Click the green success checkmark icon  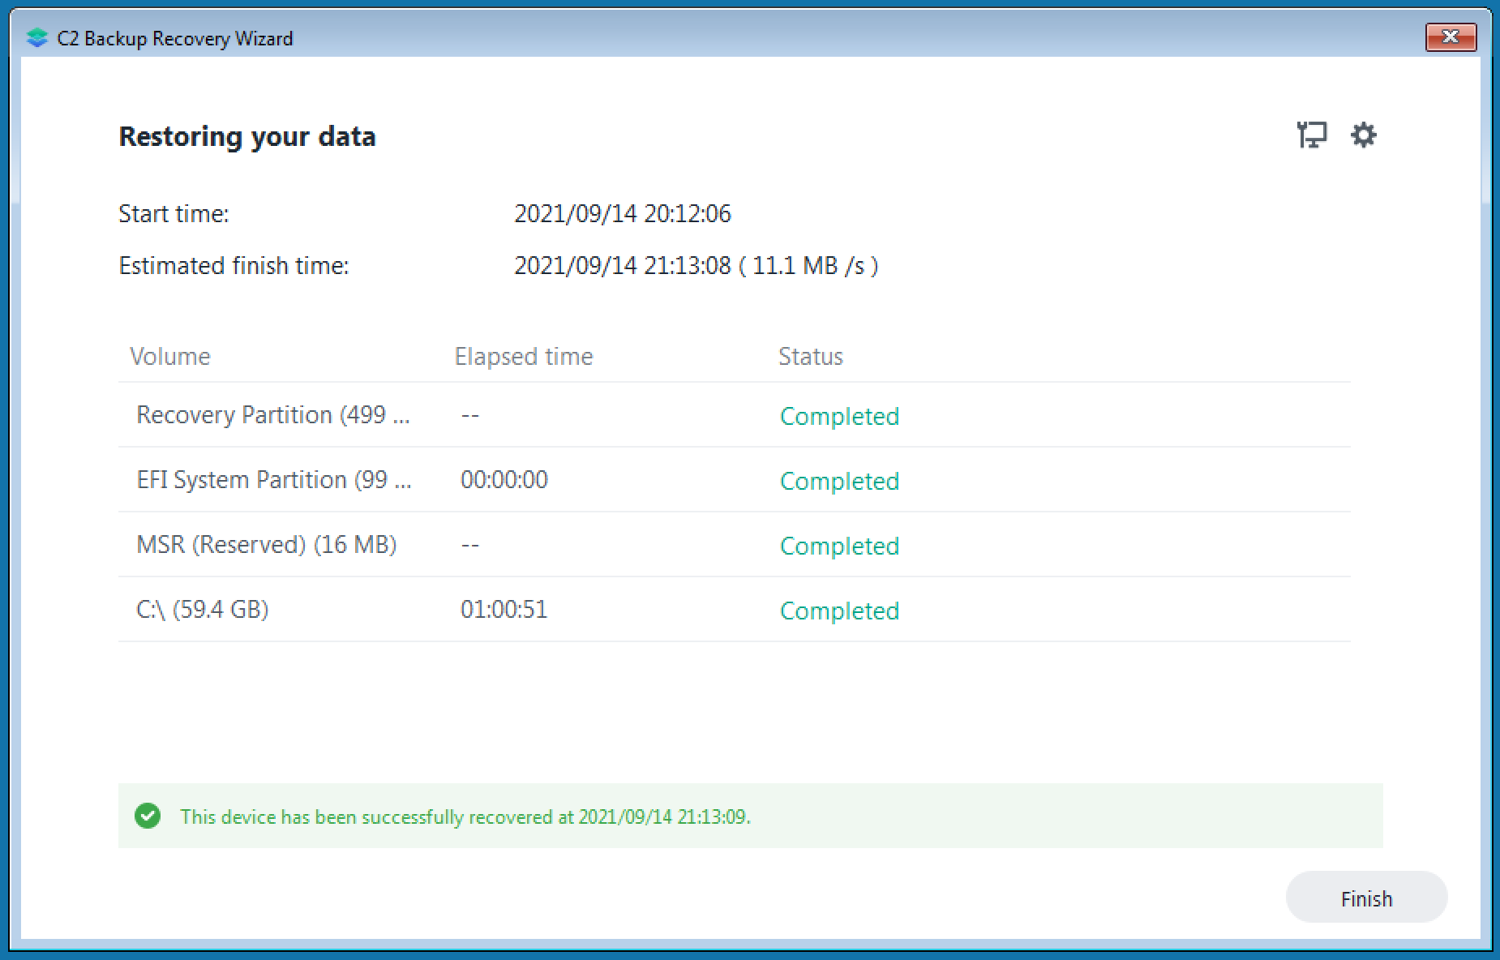(x=148, y=816)
